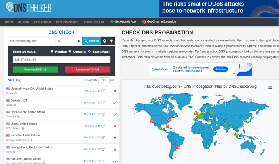Screen dimensions: 279x164
Task: Click green check status for San Jose
Action: click(x=115, y=161)
